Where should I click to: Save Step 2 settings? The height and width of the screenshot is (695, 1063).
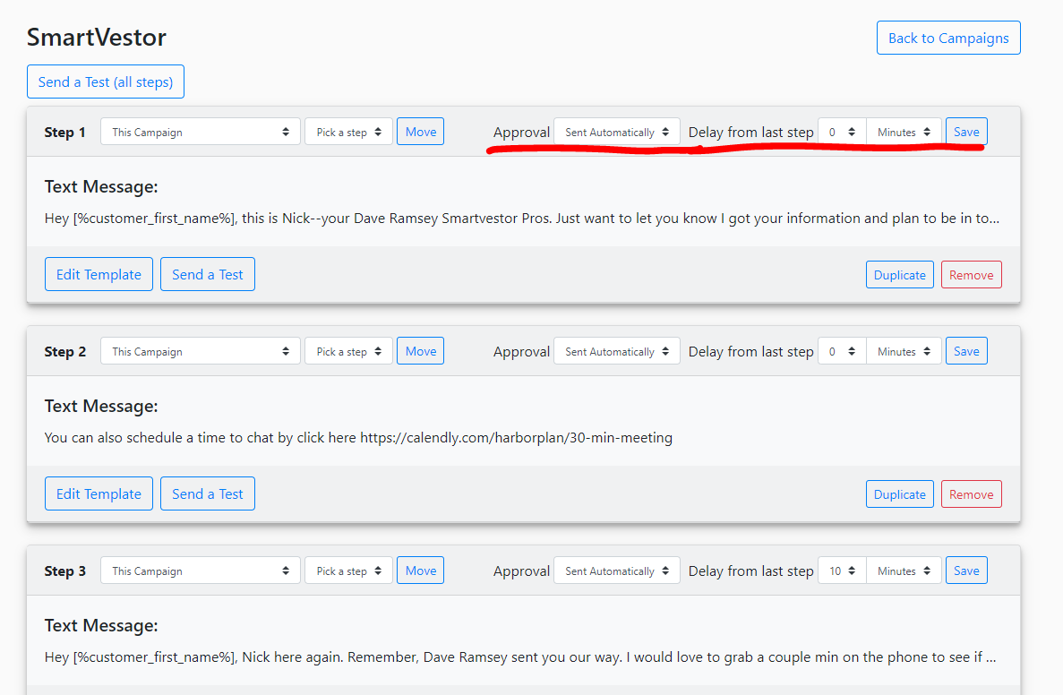(x=966, y=351)
